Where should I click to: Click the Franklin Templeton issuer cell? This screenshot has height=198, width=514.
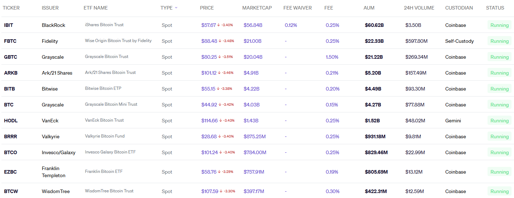click(x=54, y=172)
